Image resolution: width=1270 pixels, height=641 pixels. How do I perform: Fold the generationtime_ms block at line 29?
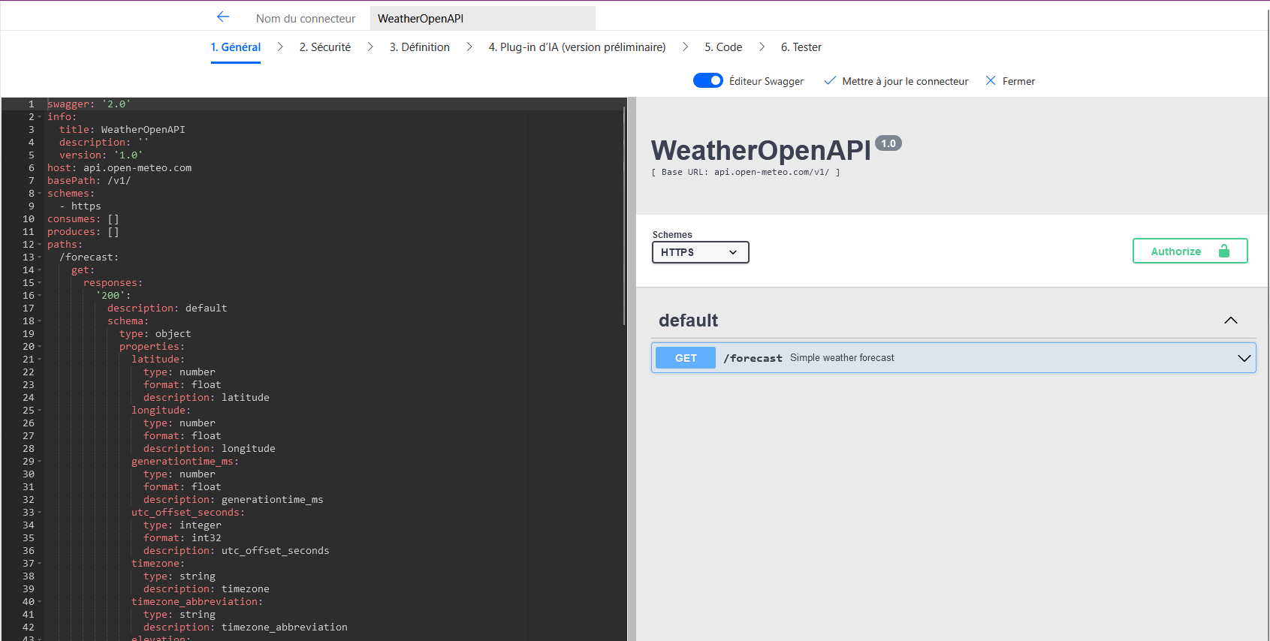point(40,462)
